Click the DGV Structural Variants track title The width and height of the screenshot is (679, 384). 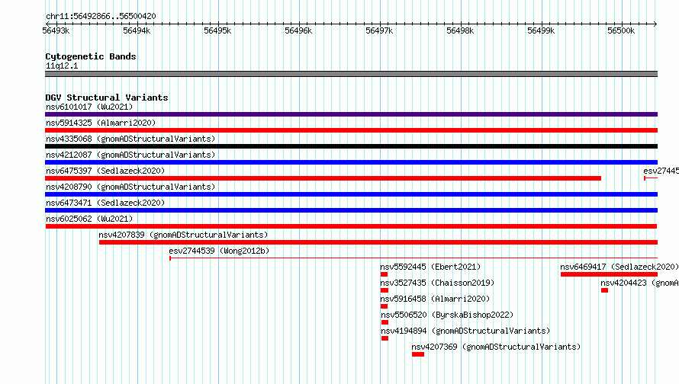click(107, 98)
